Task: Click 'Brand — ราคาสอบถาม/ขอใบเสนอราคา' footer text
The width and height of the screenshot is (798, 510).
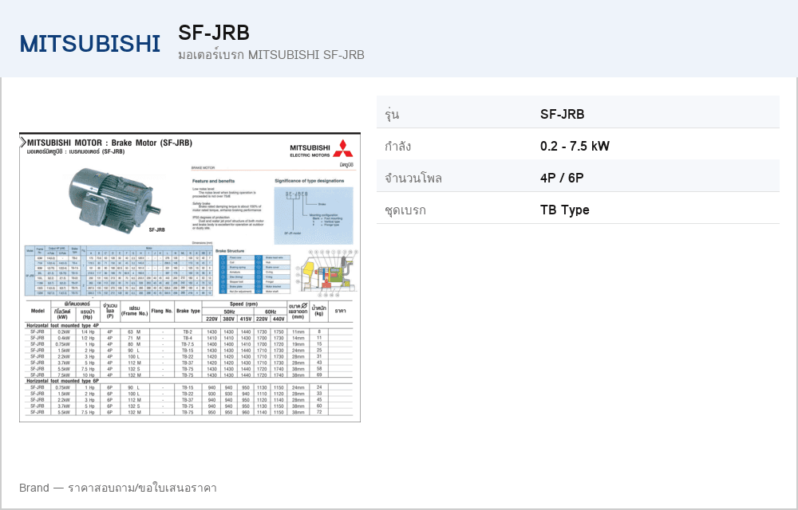Action: pos(118,488)
